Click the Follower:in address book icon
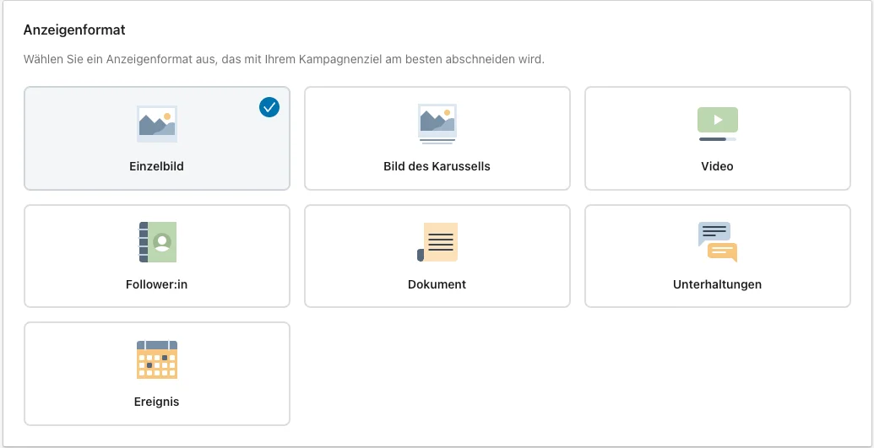Image resolution: width=874 pixels, height=448 pixels. (157, 242)
